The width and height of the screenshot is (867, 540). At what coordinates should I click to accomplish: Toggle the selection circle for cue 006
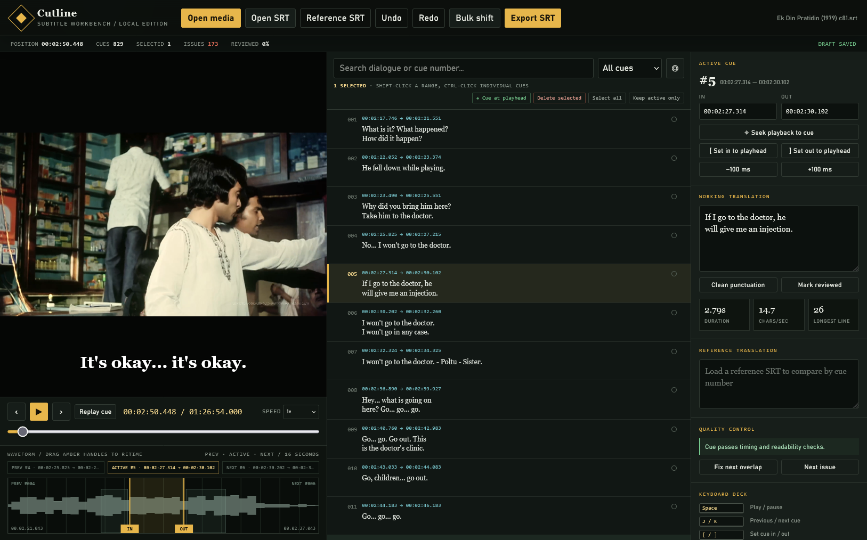coord(674,313)
